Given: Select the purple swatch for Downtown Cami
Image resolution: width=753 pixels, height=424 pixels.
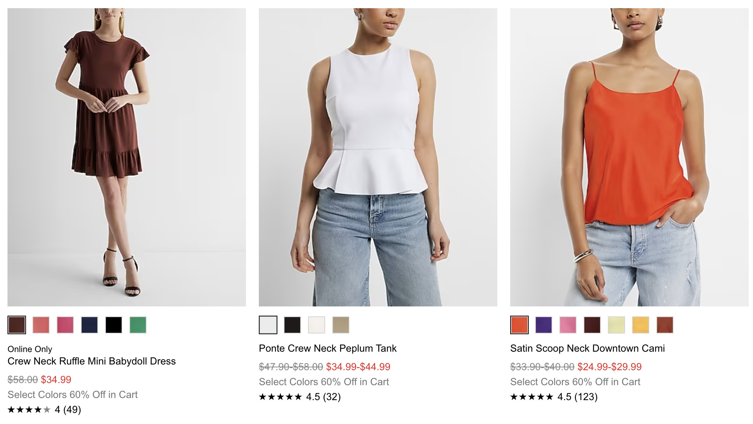Looking at the screenshot, I should click(544, 325).
